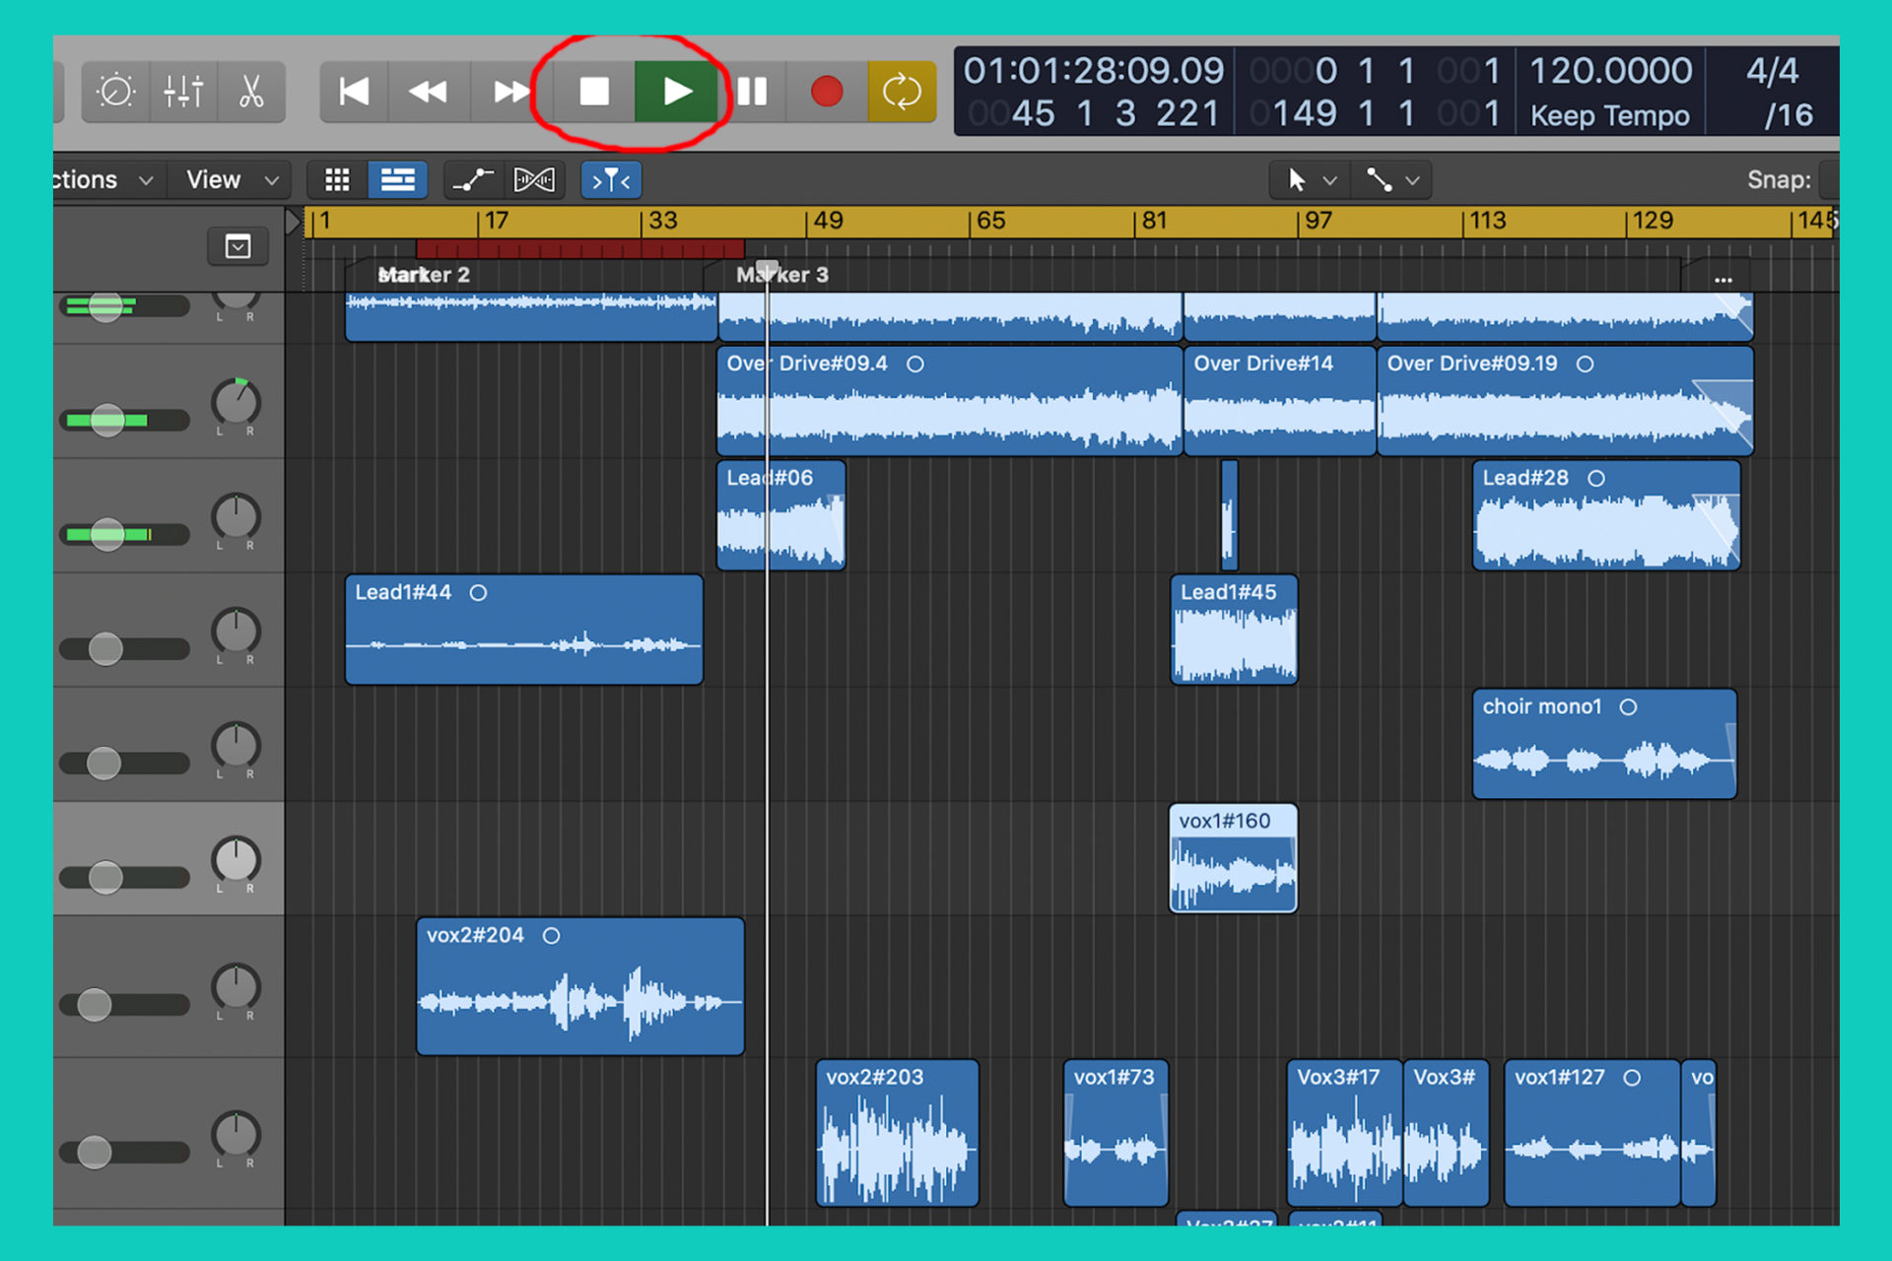Toggle the Catch Playhead button
The image size is (1892, 1261).
(x=611, y=180)
